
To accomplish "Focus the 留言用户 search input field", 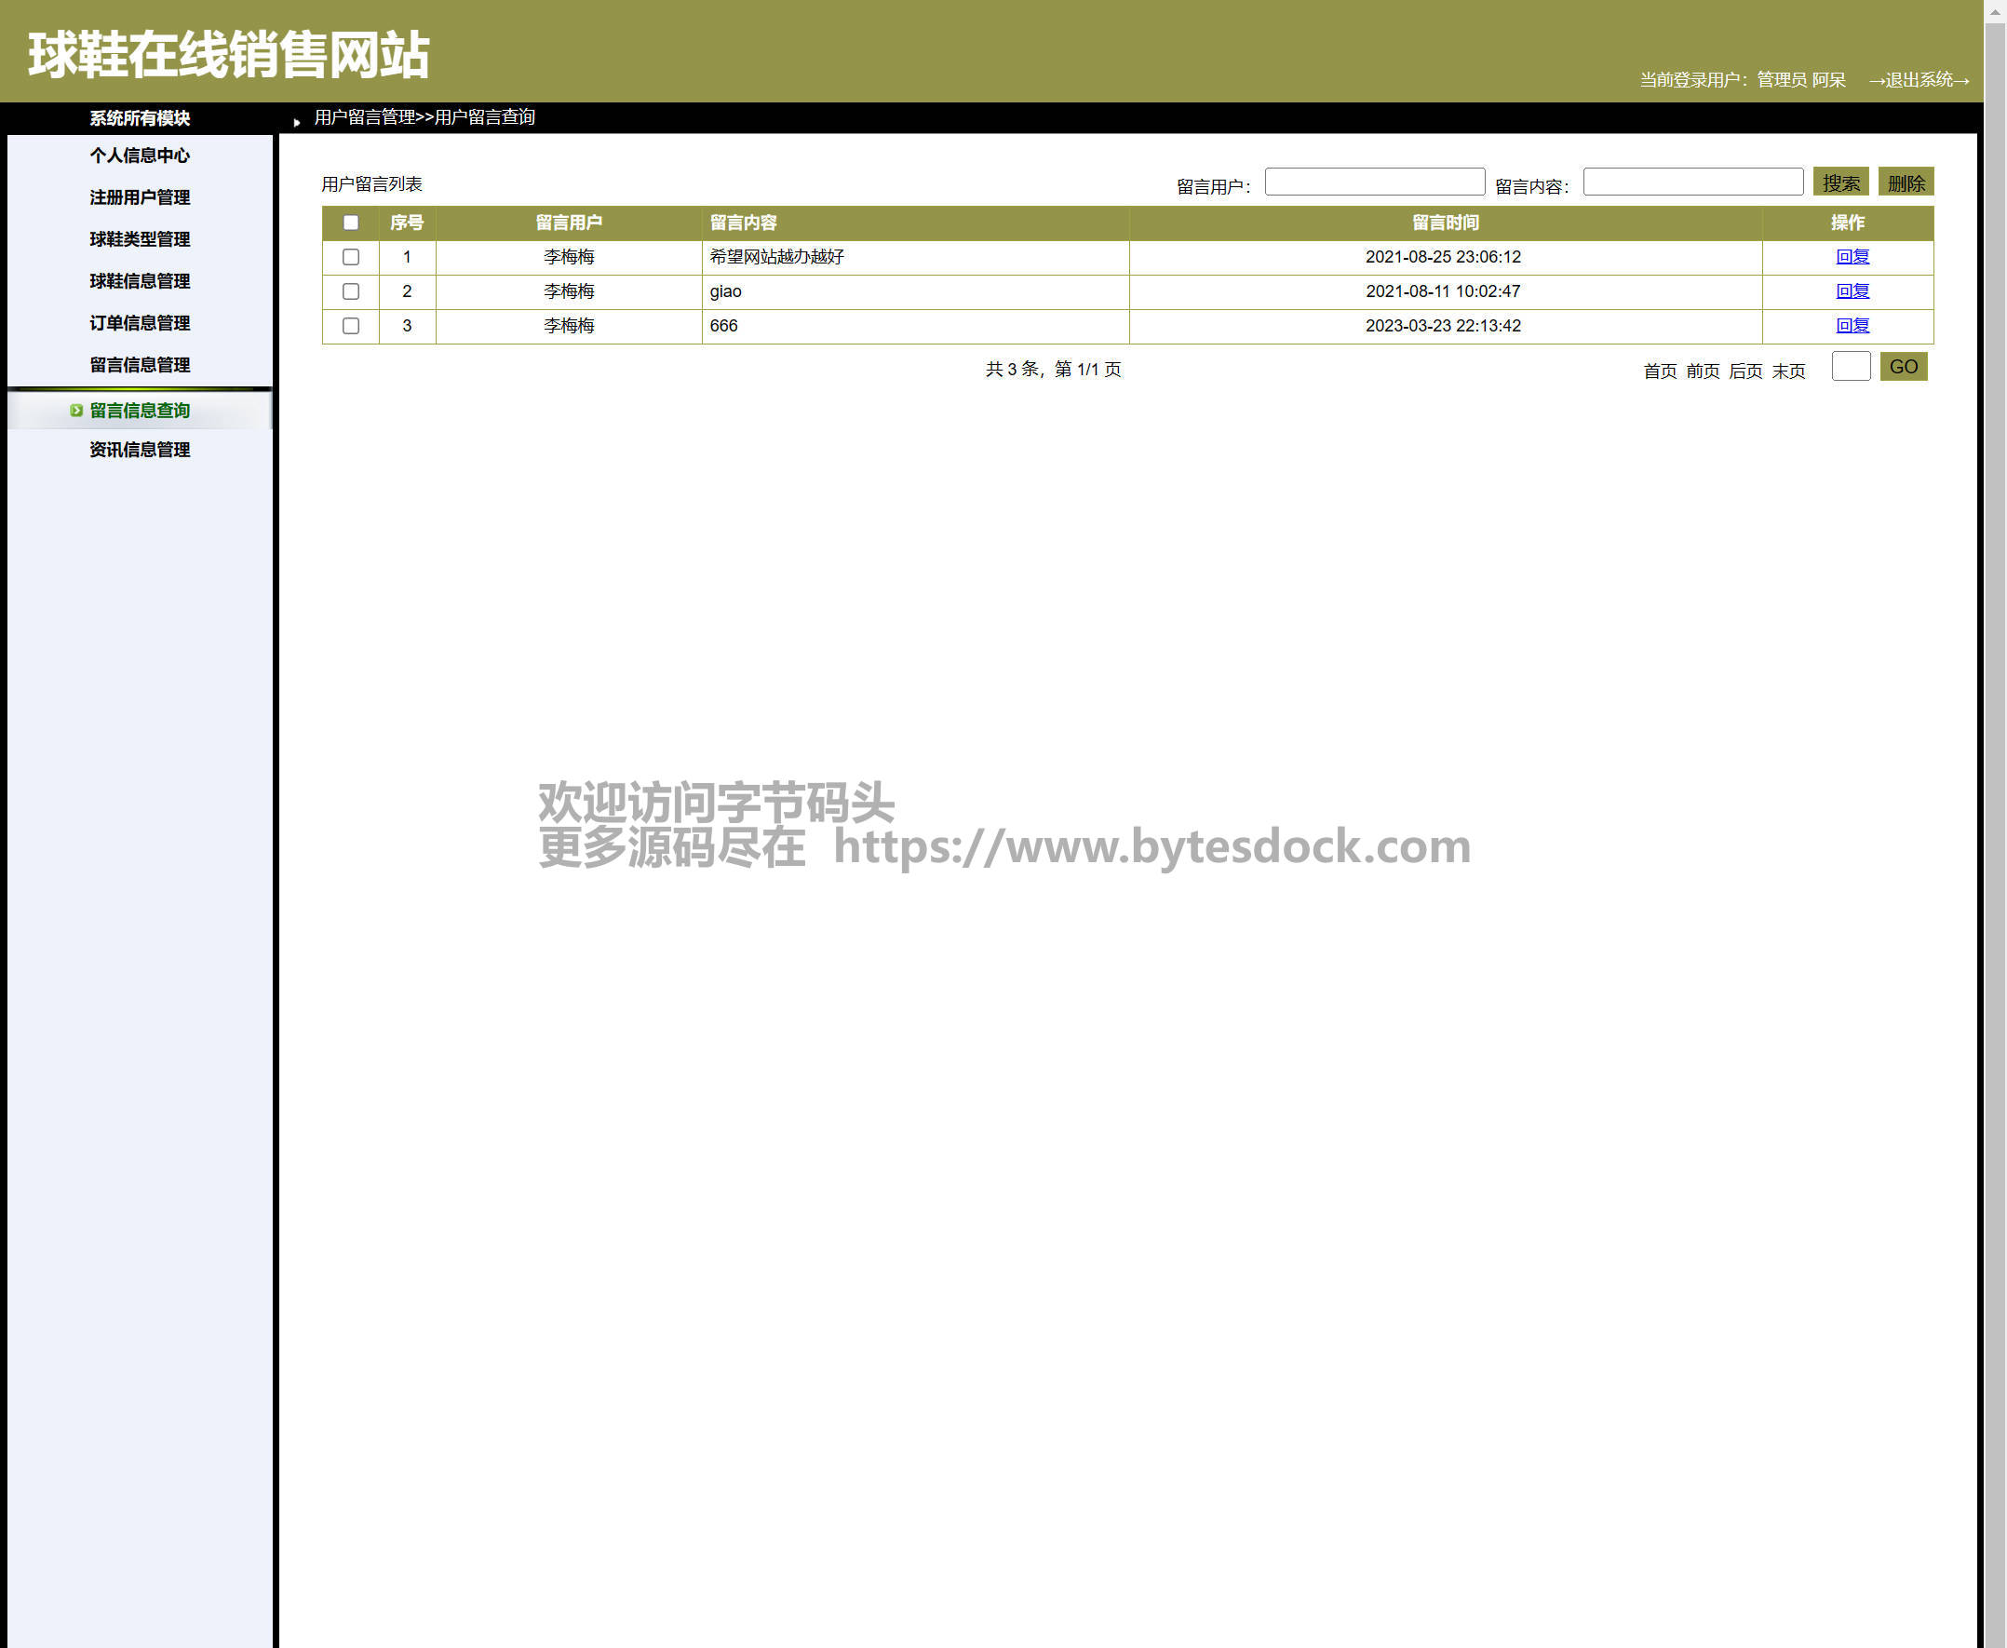I will pos(1374,182).
